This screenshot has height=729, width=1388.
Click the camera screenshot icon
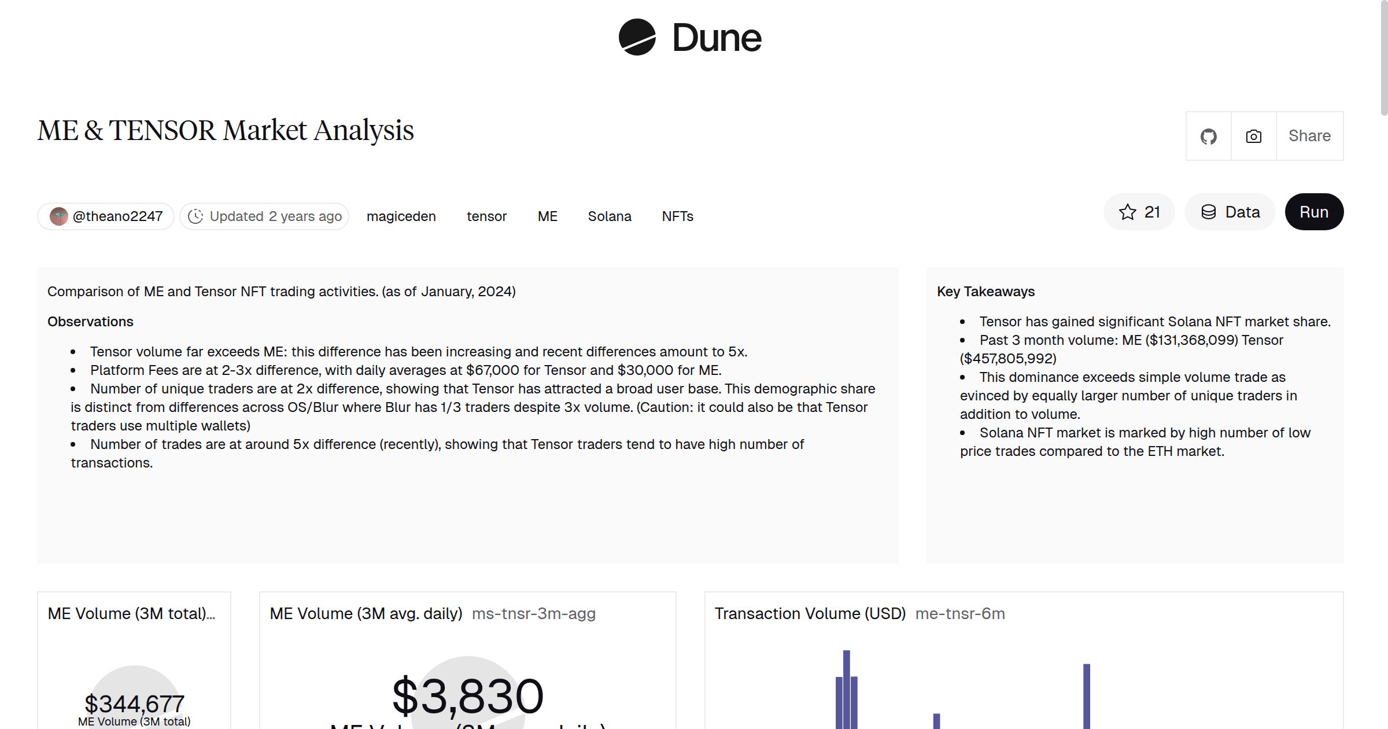coord(1253,136)
